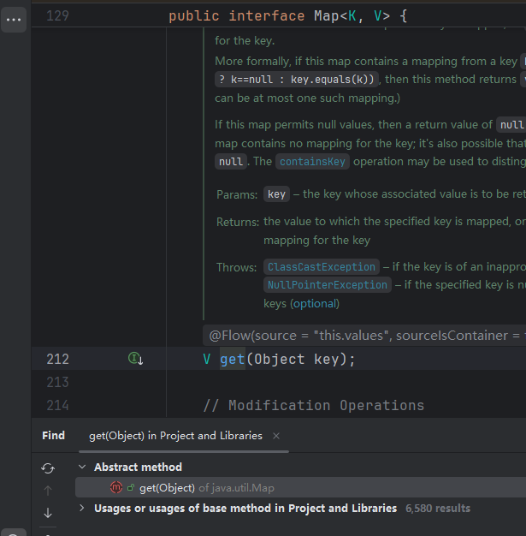Click the red method icon beside get(Object)

(116, 487)
